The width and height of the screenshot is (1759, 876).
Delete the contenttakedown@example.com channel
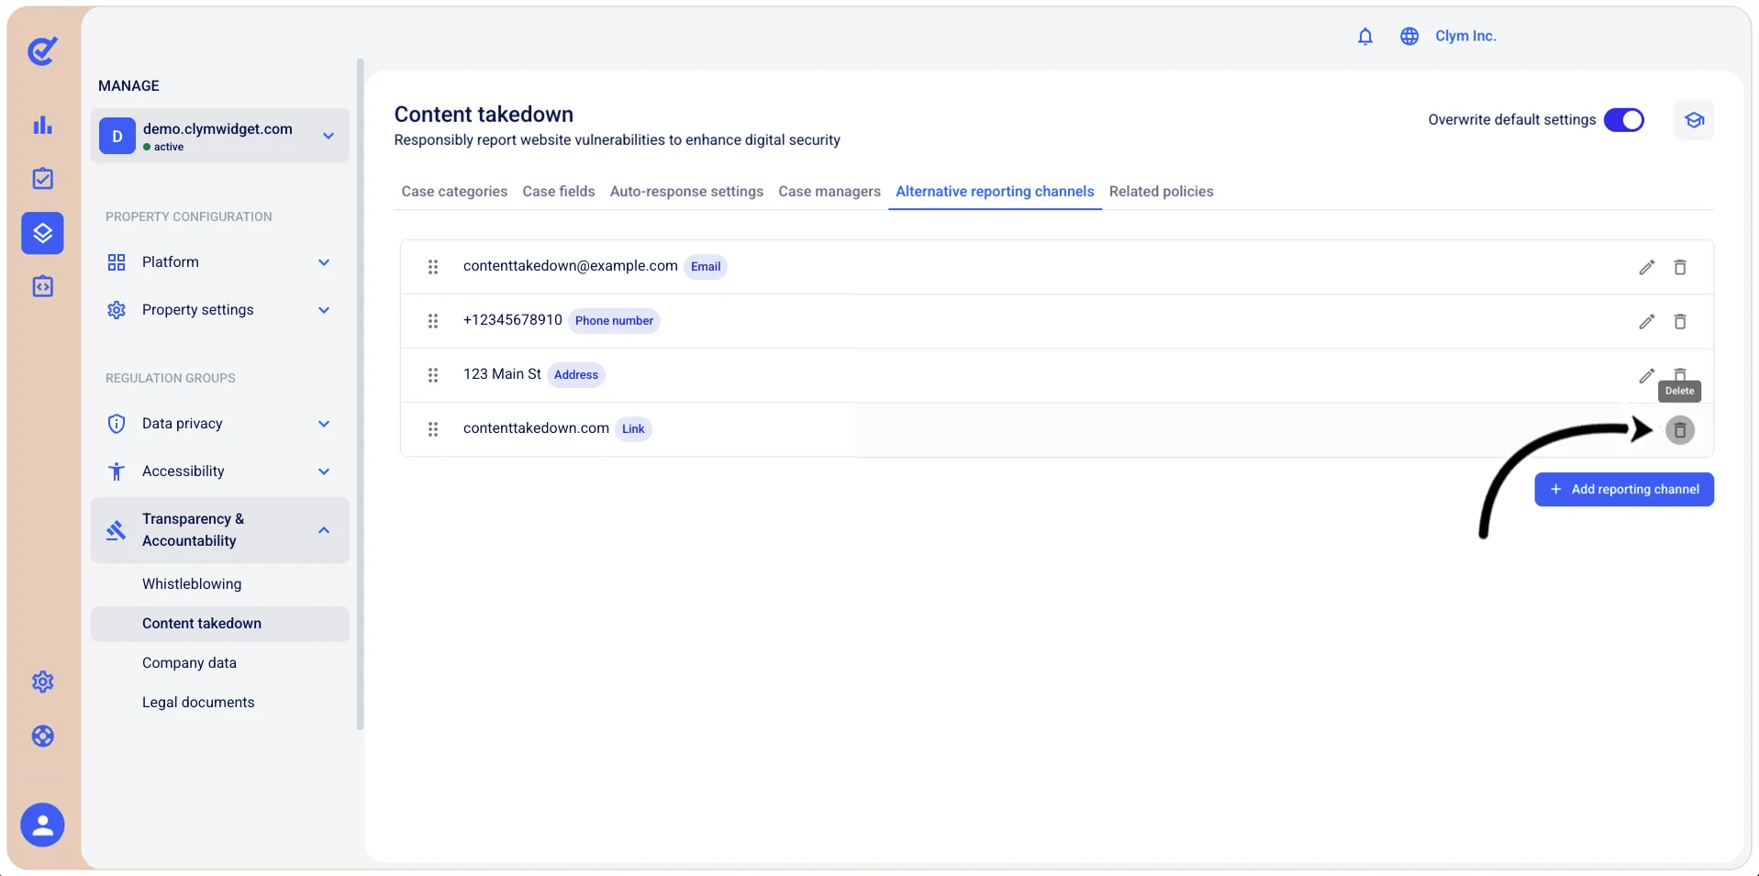click(x=1680, y=267)
